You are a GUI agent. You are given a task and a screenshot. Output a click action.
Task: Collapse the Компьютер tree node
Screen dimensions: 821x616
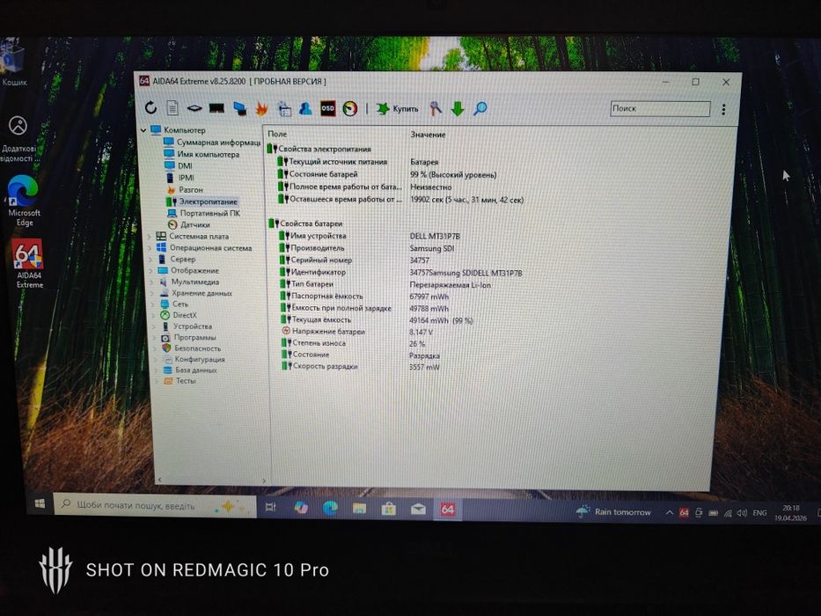coord(143,130)
